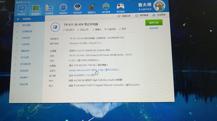Click the 建兴 CV6-8Q128 disk value
Viewport: 217px width, 121px height.
point(88,65)
